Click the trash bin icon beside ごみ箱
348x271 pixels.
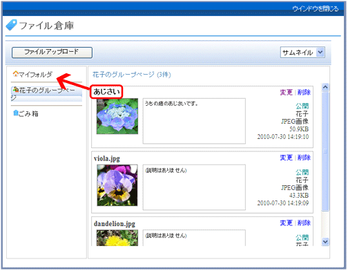[x=16, y=113]
